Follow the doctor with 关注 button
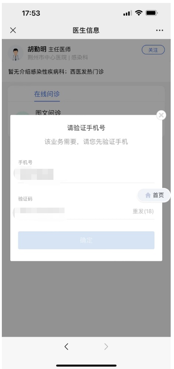The image size is (174, 369). click(x=153, y=50)
